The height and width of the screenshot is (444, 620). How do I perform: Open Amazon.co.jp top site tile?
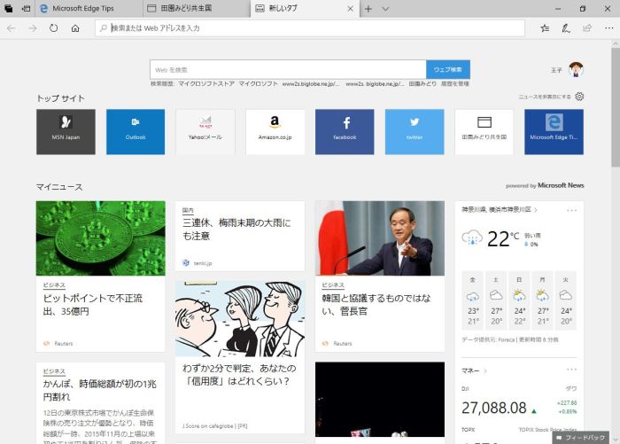tap(275, 132)
